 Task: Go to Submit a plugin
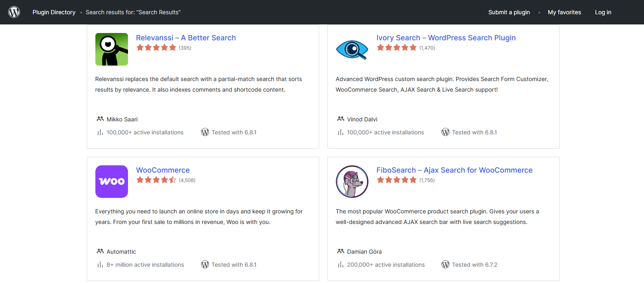(x=509, y=12)
